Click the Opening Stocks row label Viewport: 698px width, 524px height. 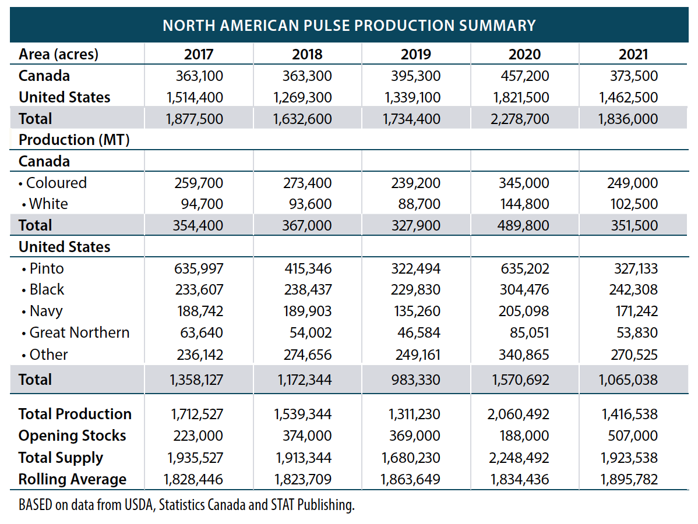tap(72, 436)
